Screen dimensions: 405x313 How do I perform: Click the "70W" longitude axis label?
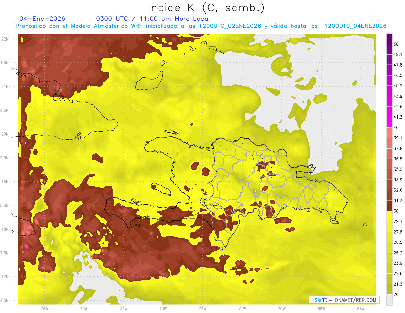coord(281,309)
